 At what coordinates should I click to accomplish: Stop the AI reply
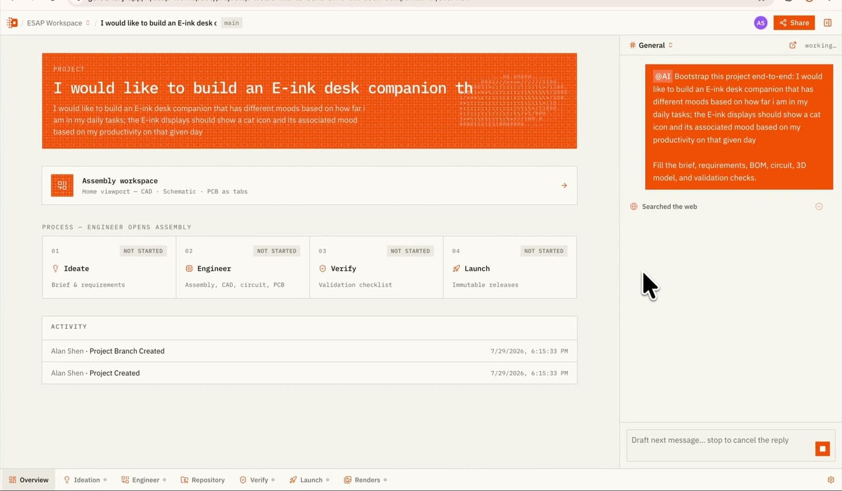tap(823, 449)
